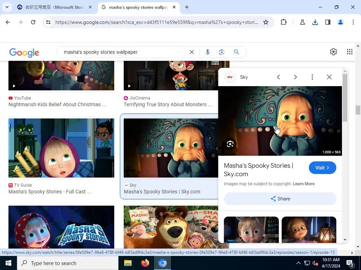Go back to the previous page

point(8,22)
